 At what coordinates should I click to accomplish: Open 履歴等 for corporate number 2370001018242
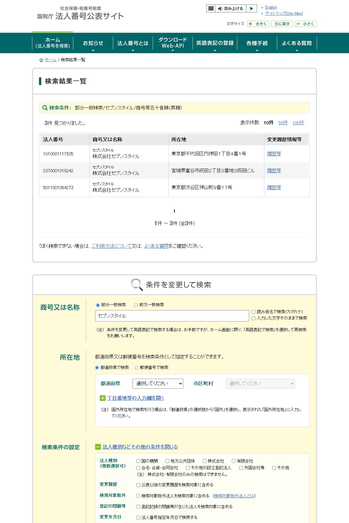[x=274, y=171]
